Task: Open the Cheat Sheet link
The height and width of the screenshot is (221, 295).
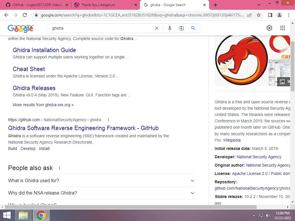Action: 29,69
